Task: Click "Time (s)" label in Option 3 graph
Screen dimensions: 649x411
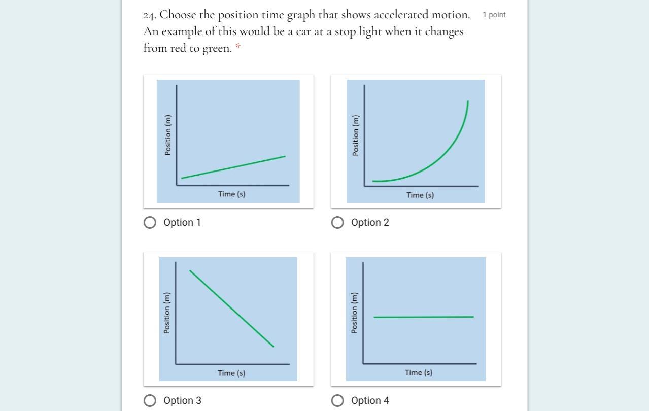Action: (x=231, y=373)
